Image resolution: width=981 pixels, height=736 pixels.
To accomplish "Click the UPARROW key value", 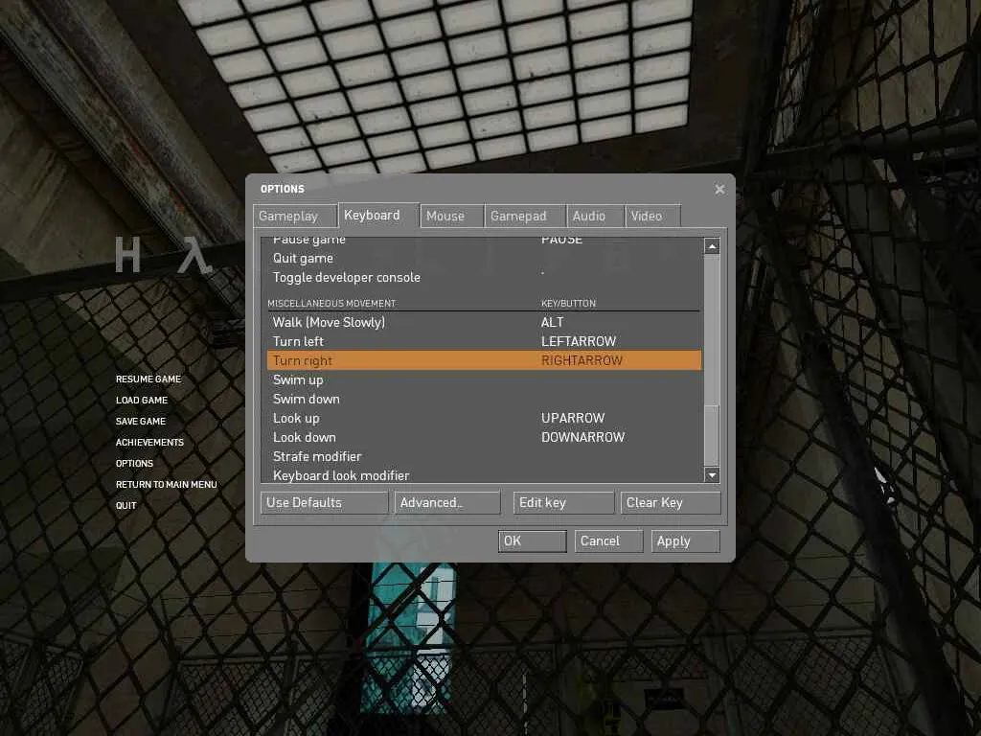I will coord(573,418).
